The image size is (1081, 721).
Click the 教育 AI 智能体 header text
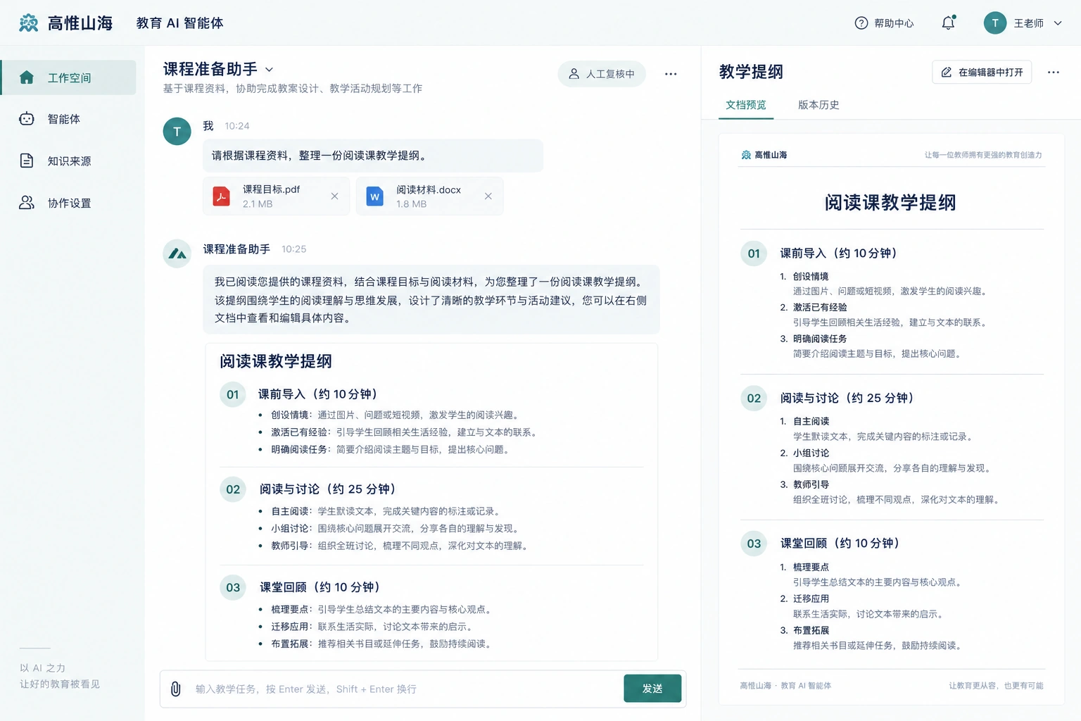179,23
